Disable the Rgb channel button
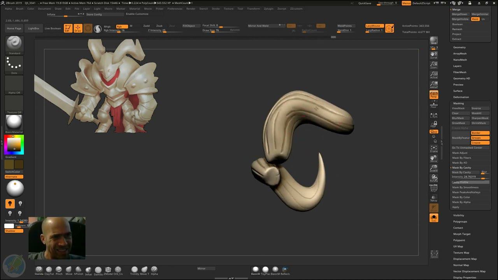 [x=121, y=26]
